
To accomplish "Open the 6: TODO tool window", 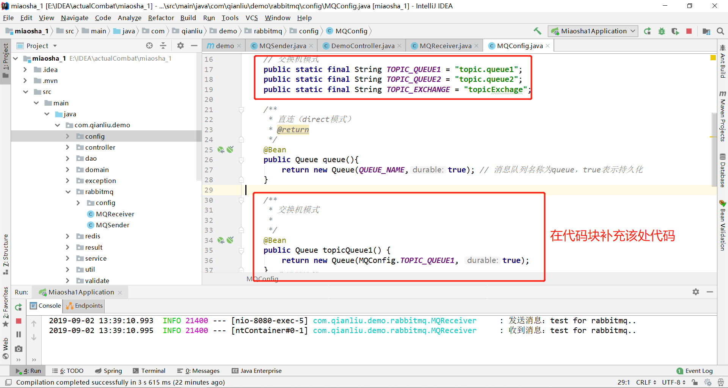I will pyautogui.click(x=67, y=371).
